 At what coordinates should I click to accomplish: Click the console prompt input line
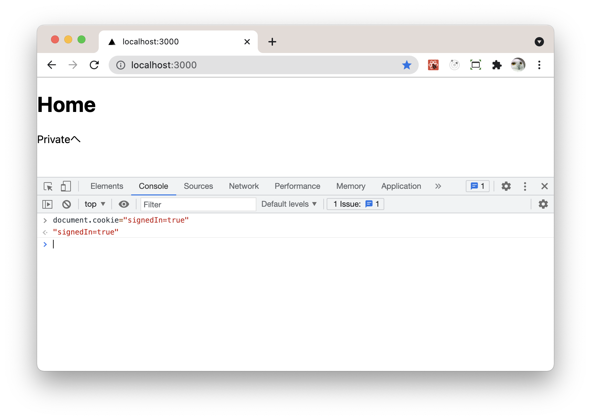coord(295,244)
